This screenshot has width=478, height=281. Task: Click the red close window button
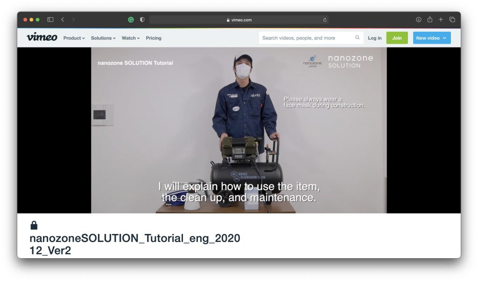click(25, 20)
